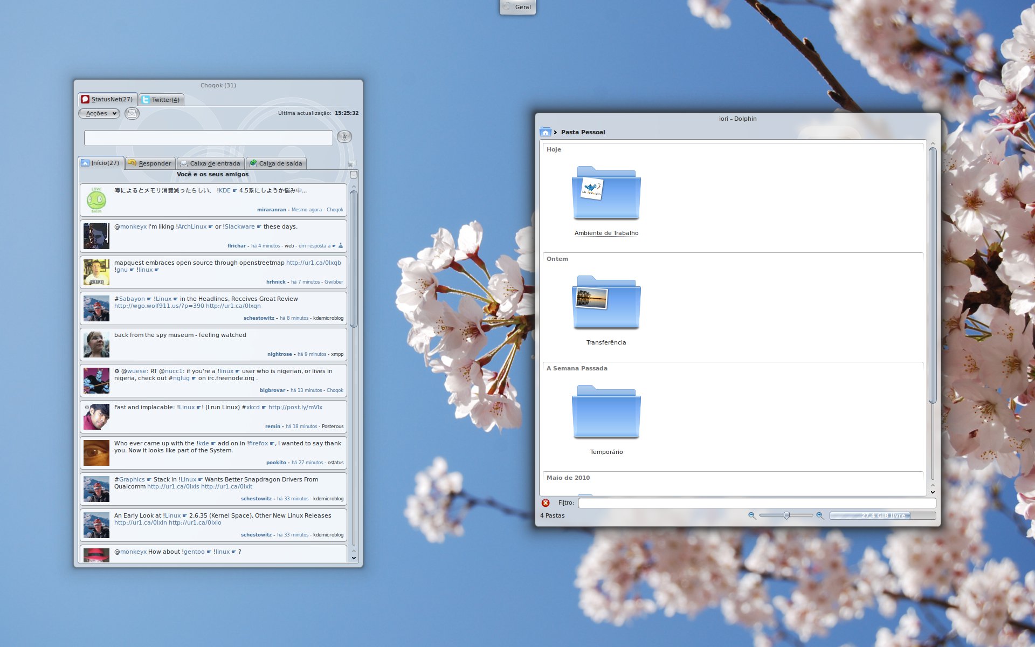Click the miraranran username link
Screen dimensions: 1035x647
click(x=272, y=210)
